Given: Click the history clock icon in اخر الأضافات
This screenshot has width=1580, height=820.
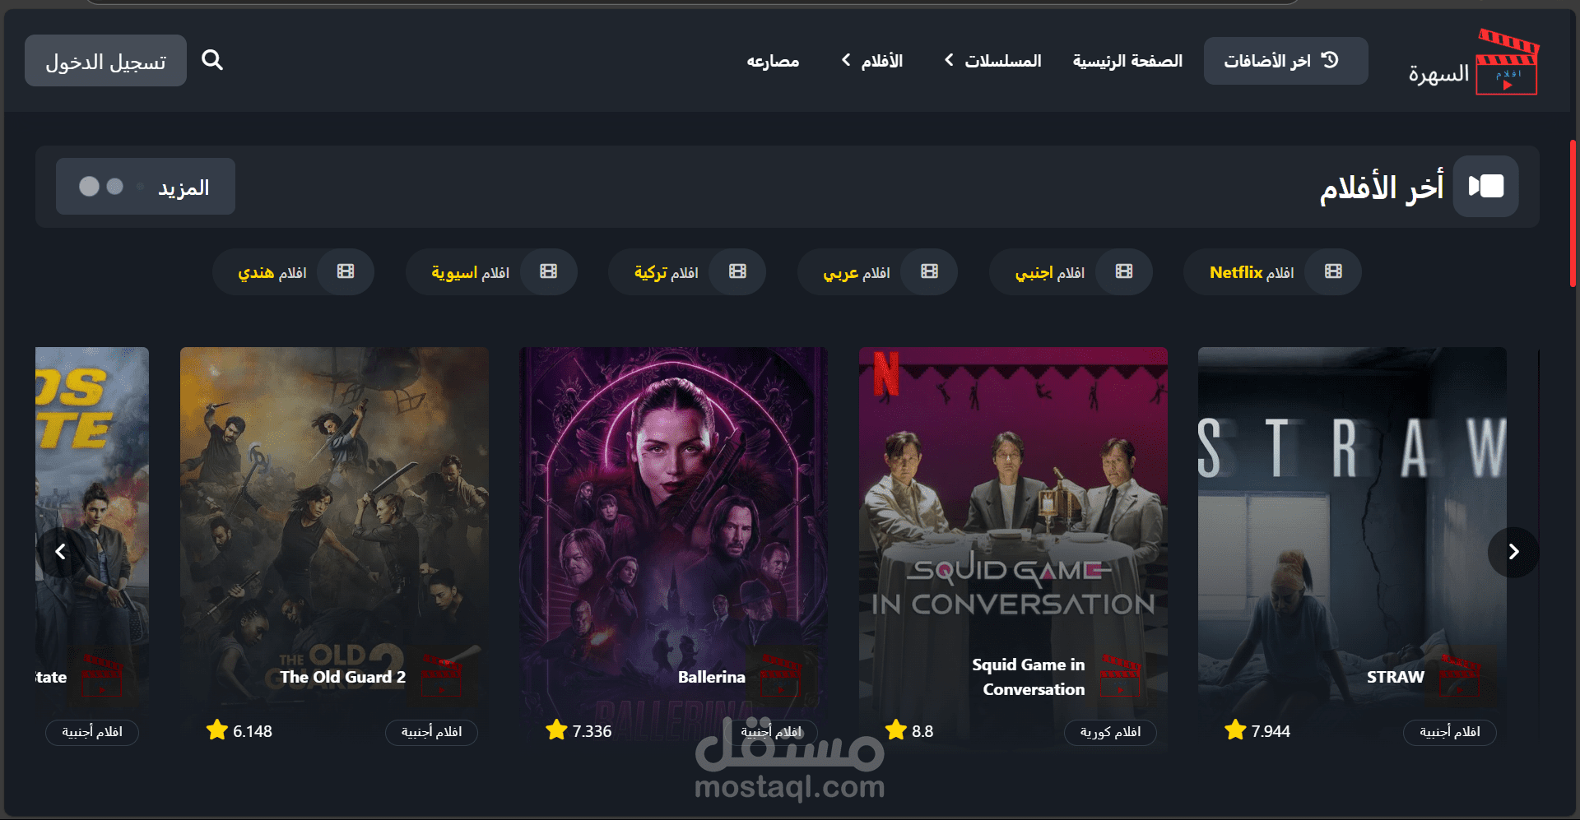Looking at the screenshot, I should (1330, 60).
